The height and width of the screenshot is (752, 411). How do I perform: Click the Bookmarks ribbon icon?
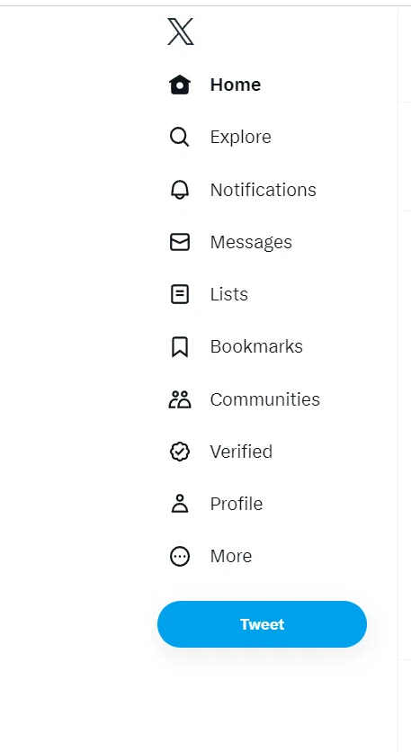click(x=180, y=346)
